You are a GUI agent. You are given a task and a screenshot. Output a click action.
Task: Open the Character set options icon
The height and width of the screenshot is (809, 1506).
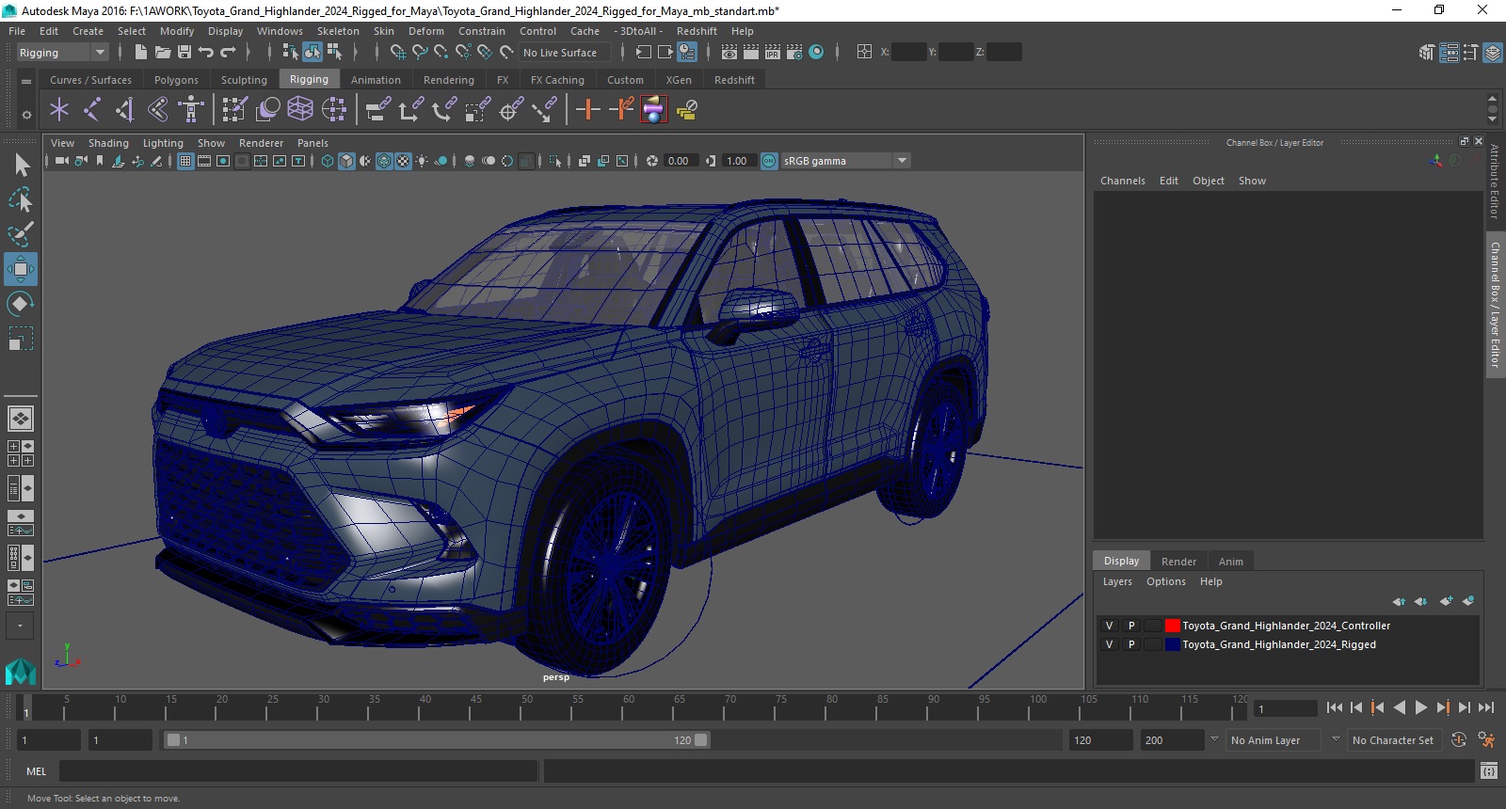[x=1486, y=740]
